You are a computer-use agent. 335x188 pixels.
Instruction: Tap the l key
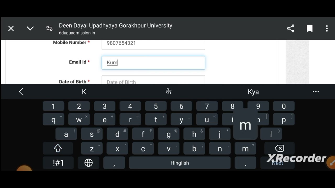[x=271, y=134]
